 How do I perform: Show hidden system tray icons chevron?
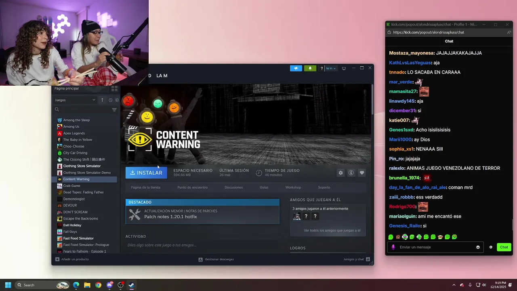click(x=454, y=285)
